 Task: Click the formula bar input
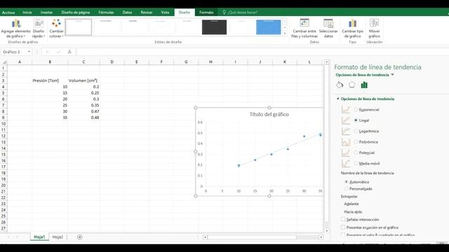pos(262,52)
